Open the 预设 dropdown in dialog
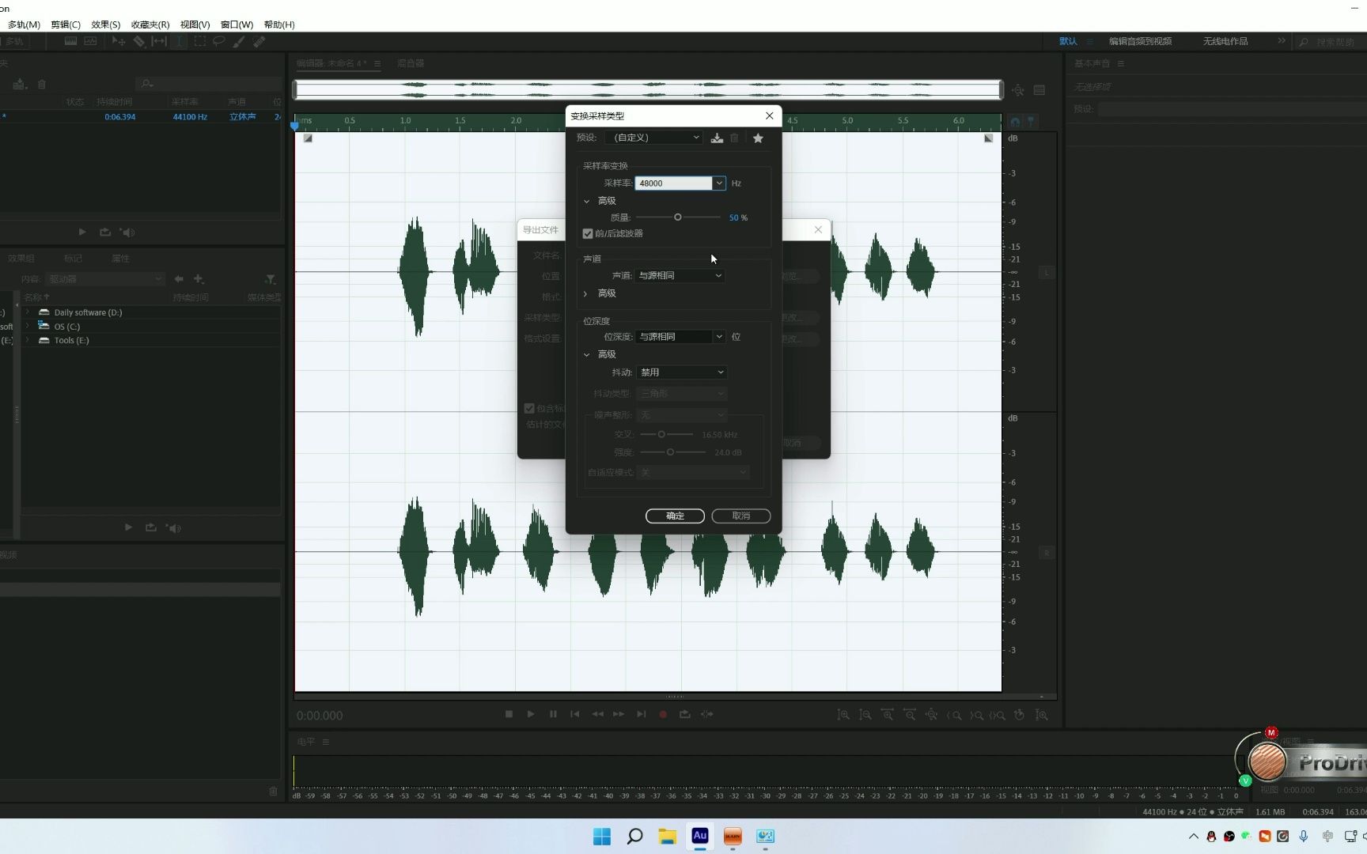Screen dimensions: 1367x854 coord(653,138)
